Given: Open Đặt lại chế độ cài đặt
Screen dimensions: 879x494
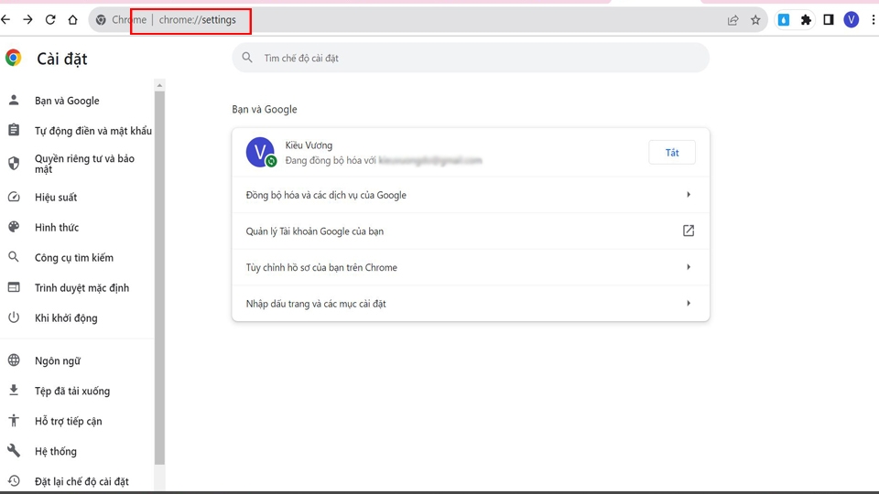Looking at the screenshot, I should tap(81, 481).
